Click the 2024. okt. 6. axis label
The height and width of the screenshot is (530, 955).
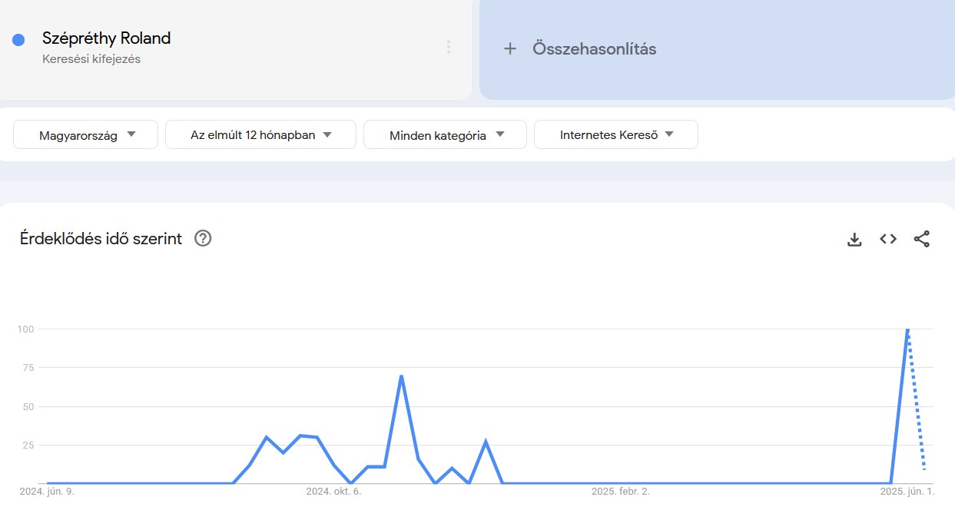[336, 492]
